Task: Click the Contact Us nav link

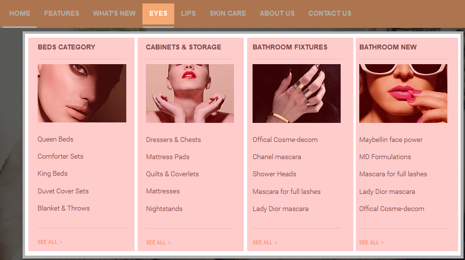Action: tap(330, 14)
